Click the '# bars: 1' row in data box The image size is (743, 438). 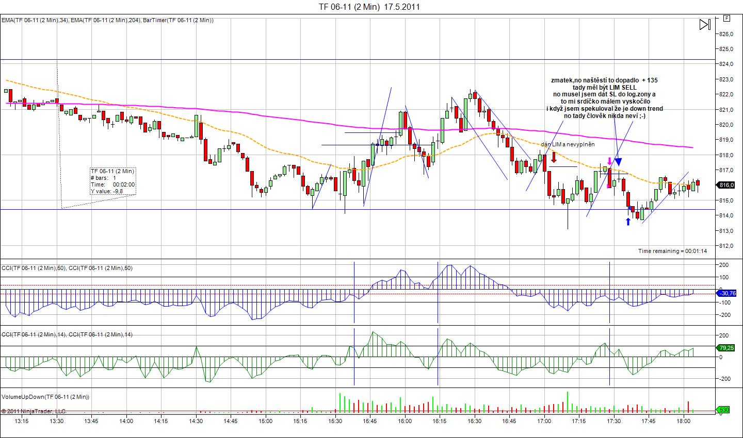click(x=104, y=178)
